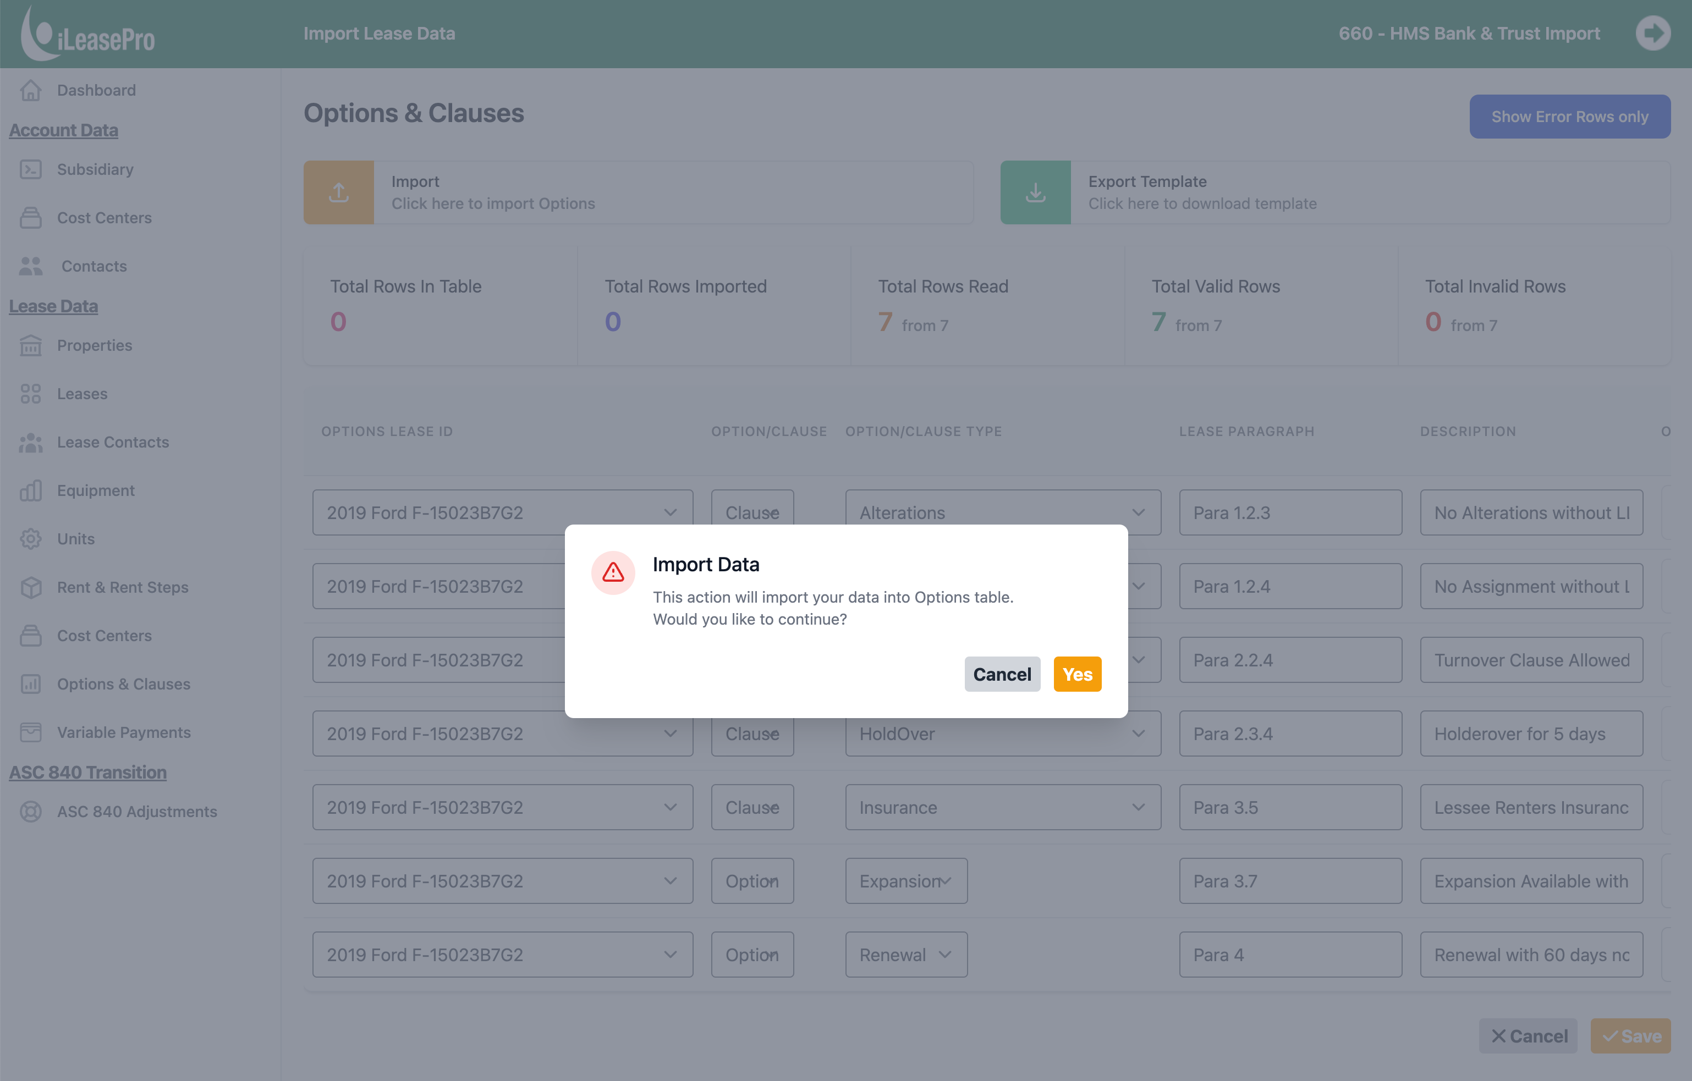Viewport: 1692px width, 1081px height.
Task: Open Options & Clauses in sidebar
Action: pos(123,683)
